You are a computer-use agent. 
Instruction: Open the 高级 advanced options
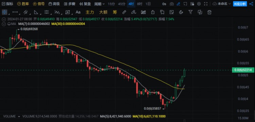pos(54,4)
